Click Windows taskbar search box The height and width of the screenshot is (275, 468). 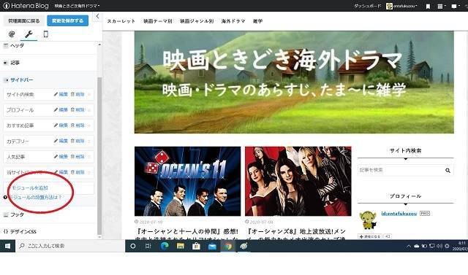pyautogui.click(x=70, y=246)
